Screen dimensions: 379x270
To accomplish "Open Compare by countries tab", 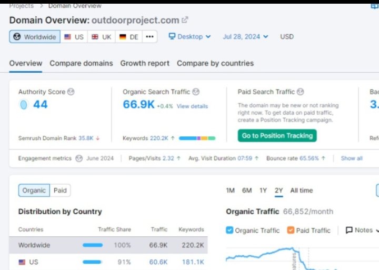I will (x=215, y=63).
